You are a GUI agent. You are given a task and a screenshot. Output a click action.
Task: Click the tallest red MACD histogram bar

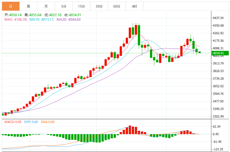point(130,130)
